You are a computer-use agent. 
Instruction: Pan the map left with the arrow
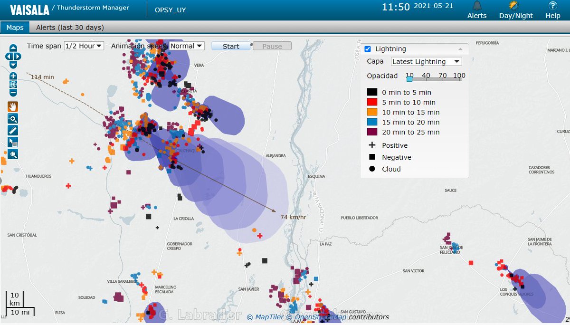(x=8, y=56)
